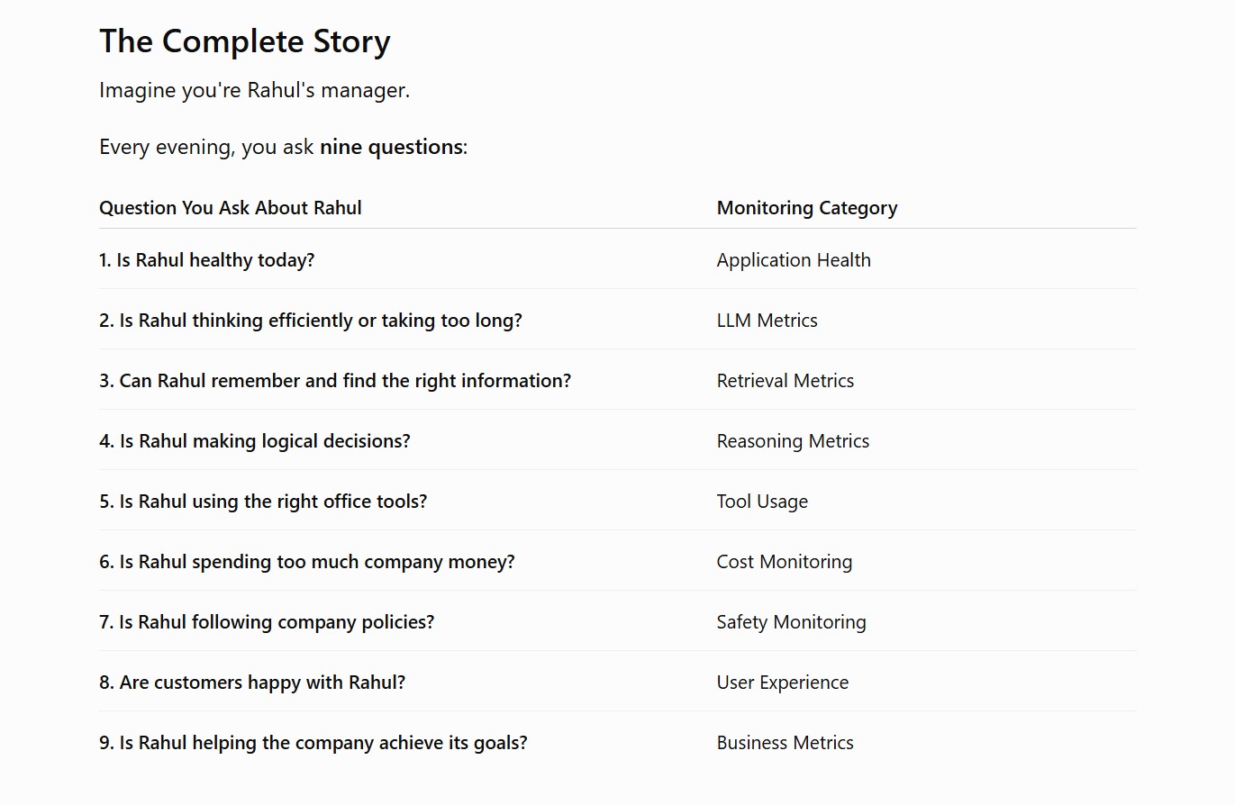Select the 'Business Metrics' cell

coord(785,743)
